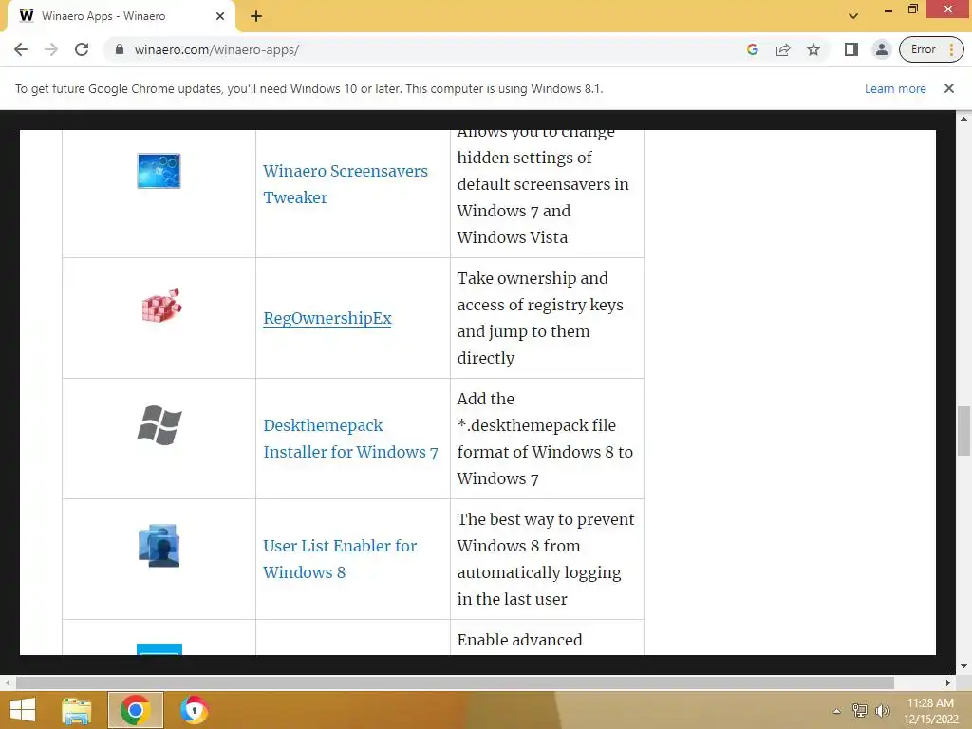
Task: Dismiss the Chrome update info bar
Action: [x=948, y=88]
